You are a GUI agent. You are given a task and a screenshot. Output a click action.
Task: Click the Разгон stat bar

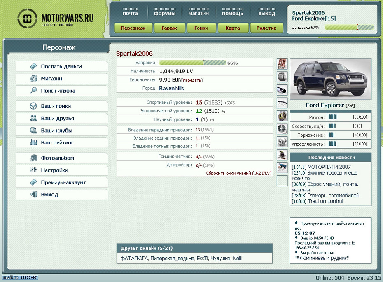point(333,117)
